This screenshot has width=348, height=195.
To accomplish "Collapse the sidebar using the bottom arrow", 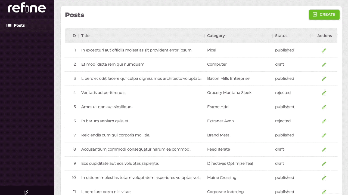I will pyautogui.click(x=27, y=191).
